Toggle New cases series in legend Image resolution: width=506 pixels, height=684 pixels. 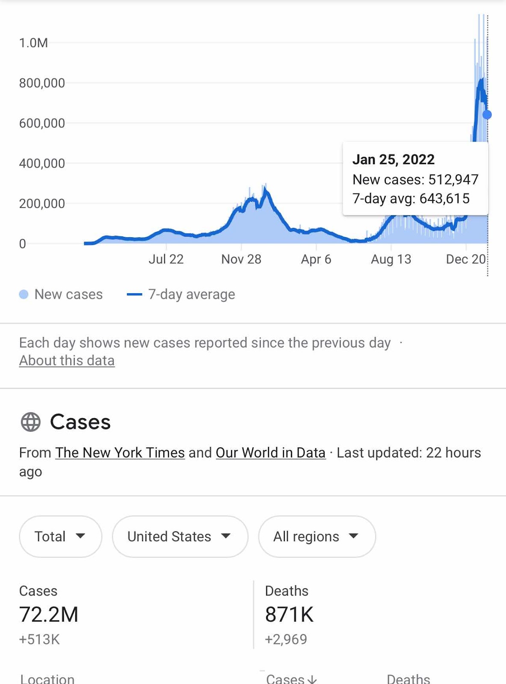[61, 294]
